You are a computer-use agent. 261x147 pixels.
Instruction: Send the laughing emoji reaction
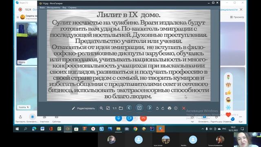pyautogui.click(x=228, y=100)
